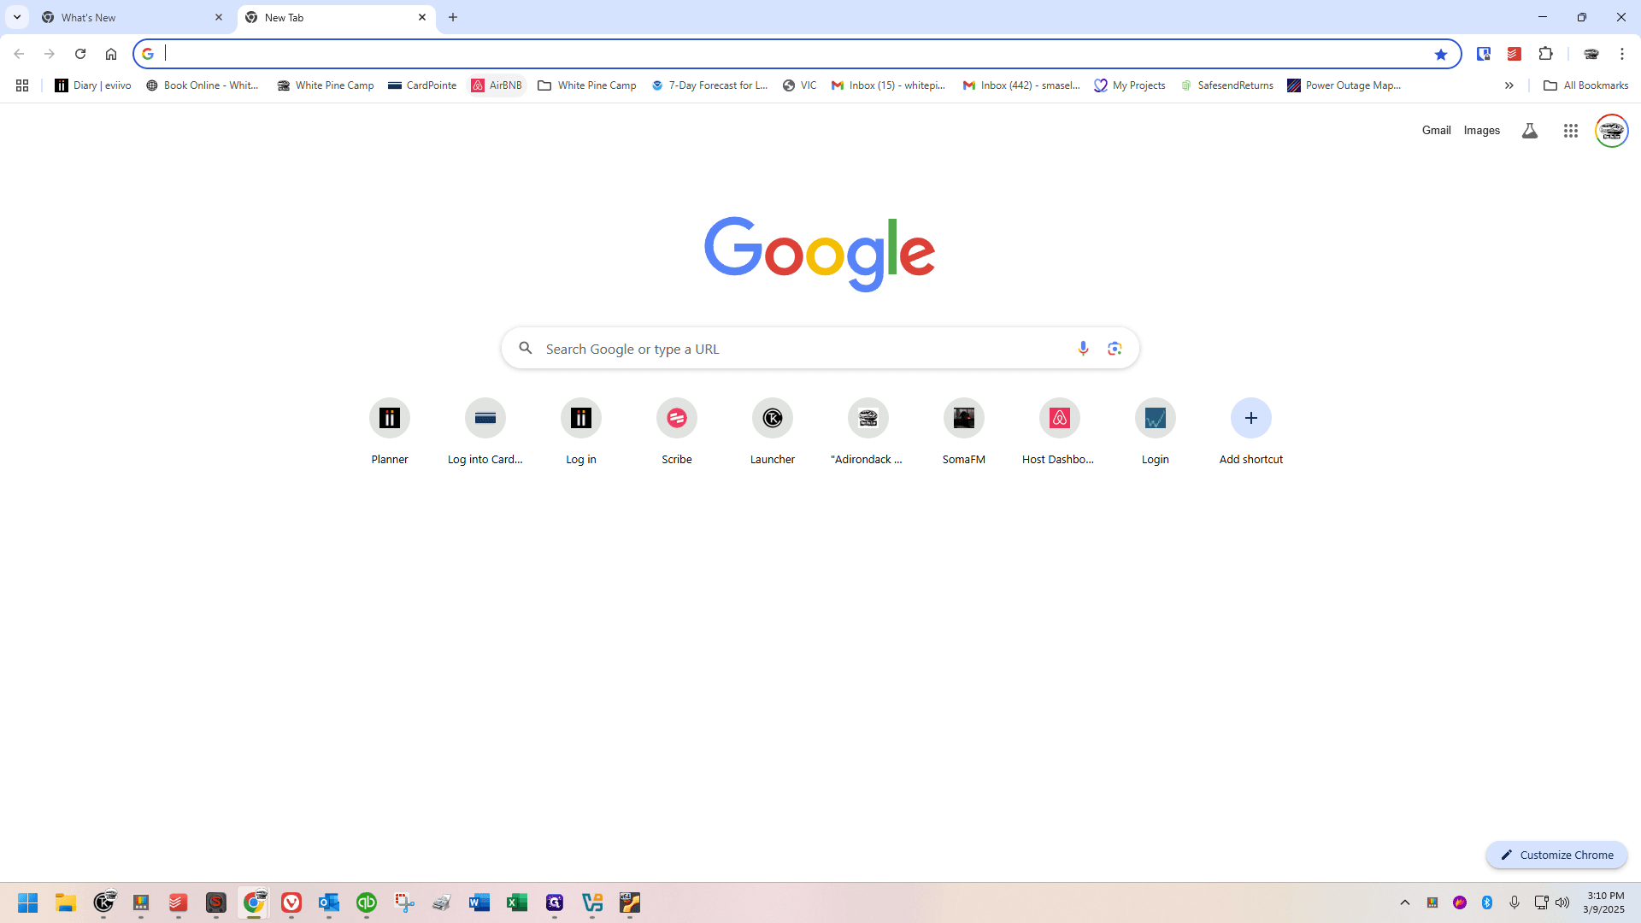This screenshot has height=923, width=1641.
Task: Open the CardPointe bookmark
Action: pos(422,85)
